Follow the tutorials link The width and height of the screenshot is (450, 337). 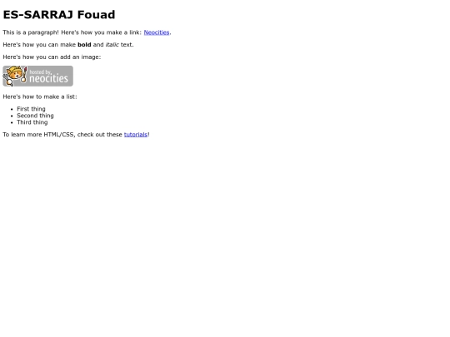136,135
